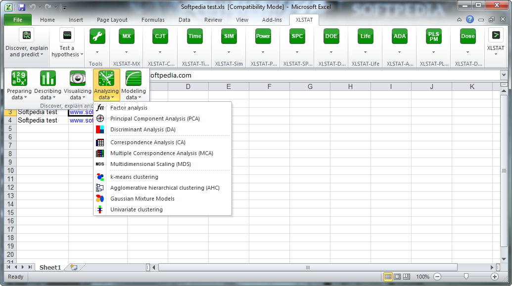Screen dimensions: 512x286
Task: Expand the SIM module dropdown arrow
Action: tap(229, 52)
